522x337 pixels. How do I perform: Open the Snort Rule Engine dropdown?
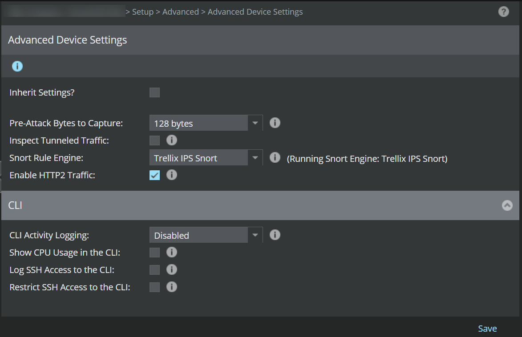tap(206, 157)
